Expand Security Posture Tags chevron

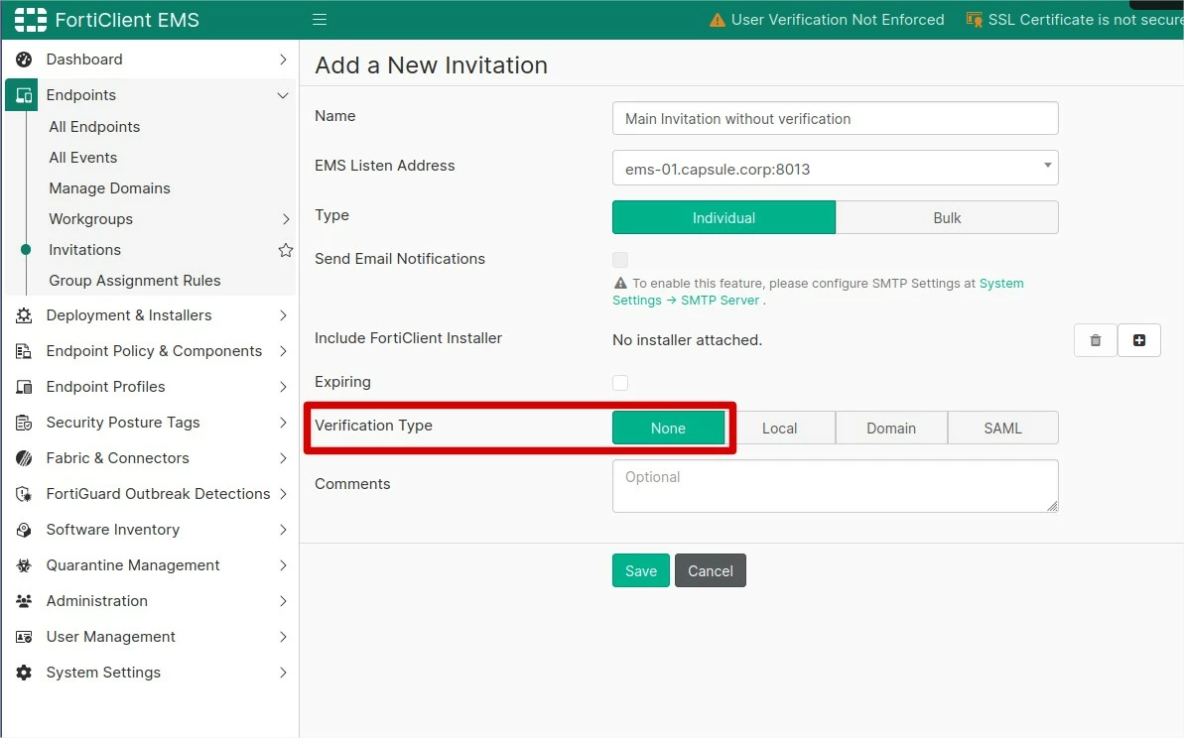283,423
